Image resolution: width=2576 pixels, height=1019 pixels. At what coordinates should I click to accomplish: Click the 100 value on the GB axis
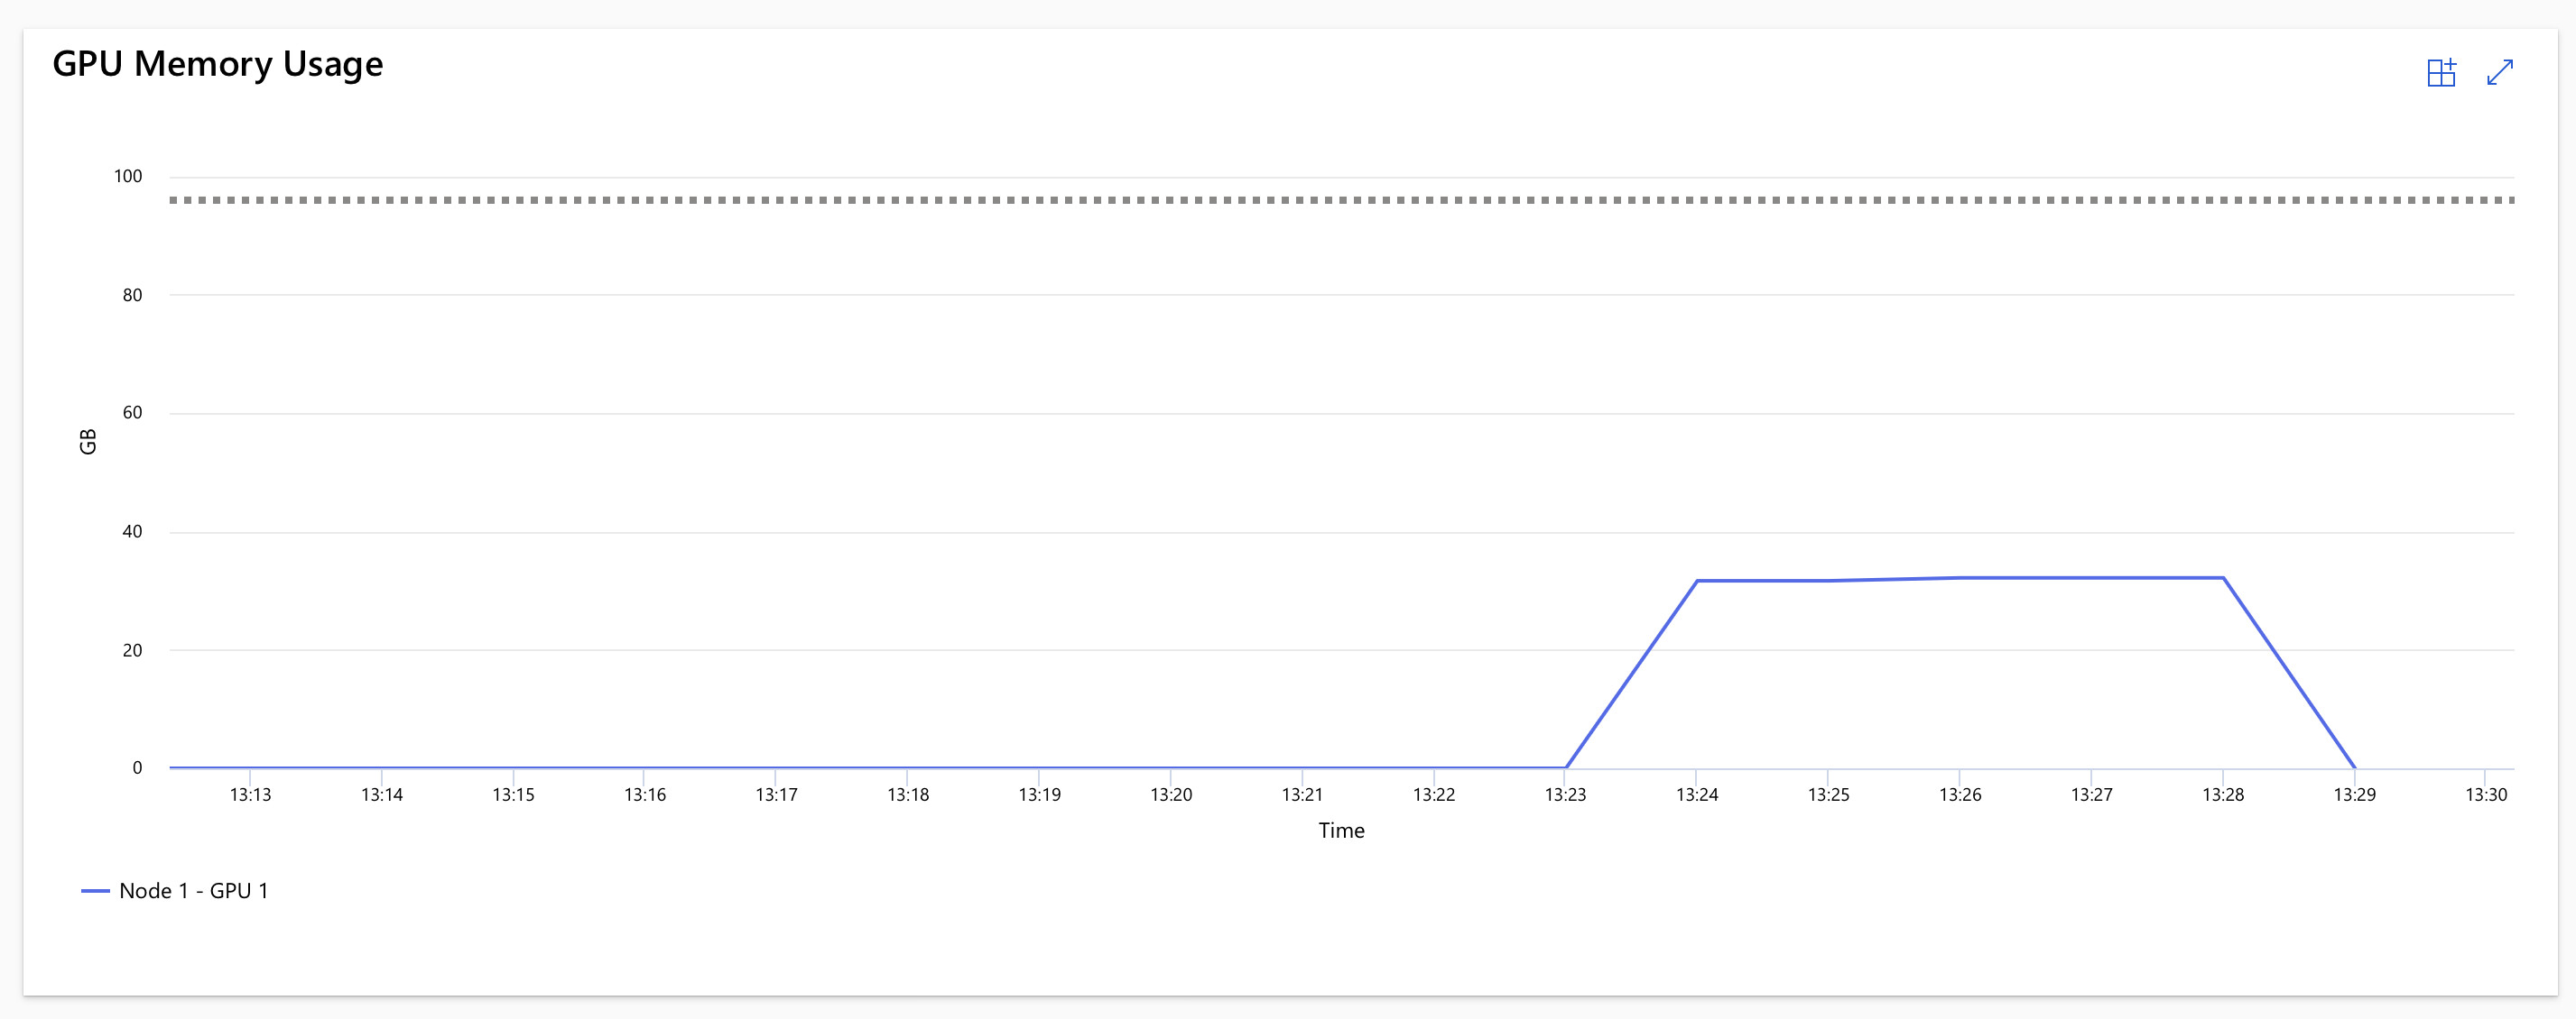pyautogui.click(x=128, y=177)
